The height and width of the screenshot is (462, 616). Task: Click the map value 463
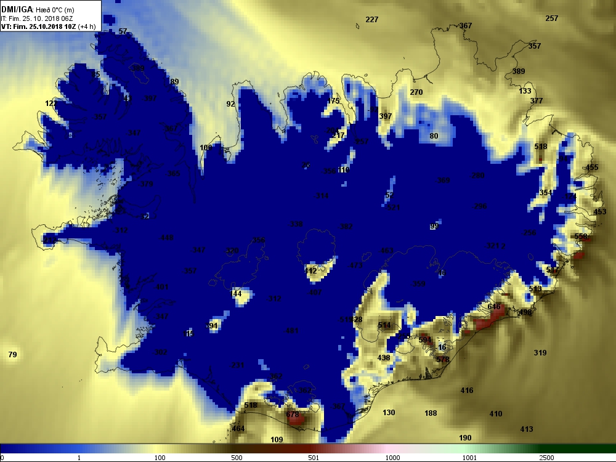tap(387, 250)
